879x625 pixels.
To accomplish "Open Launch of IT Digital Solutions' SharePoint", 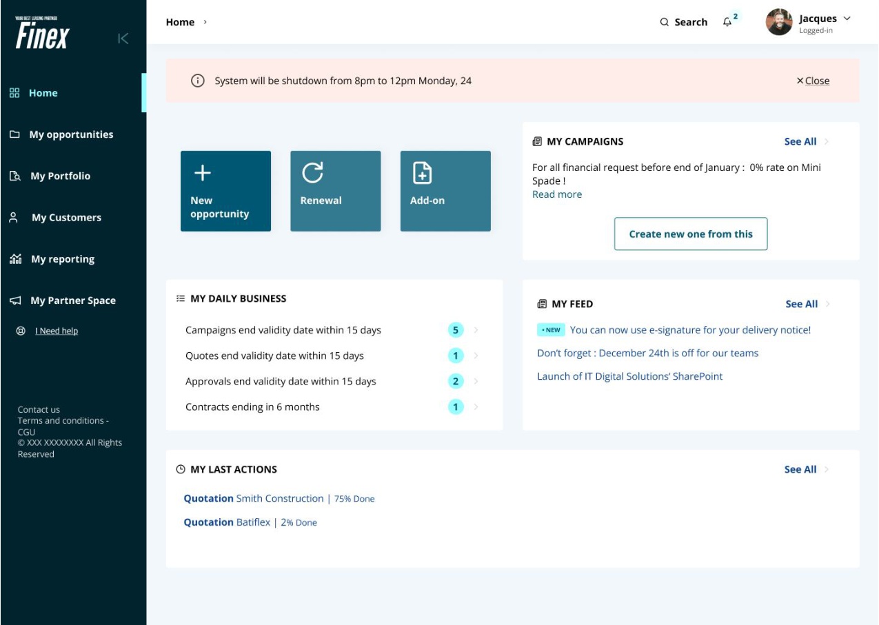I will tap(630, 376).
